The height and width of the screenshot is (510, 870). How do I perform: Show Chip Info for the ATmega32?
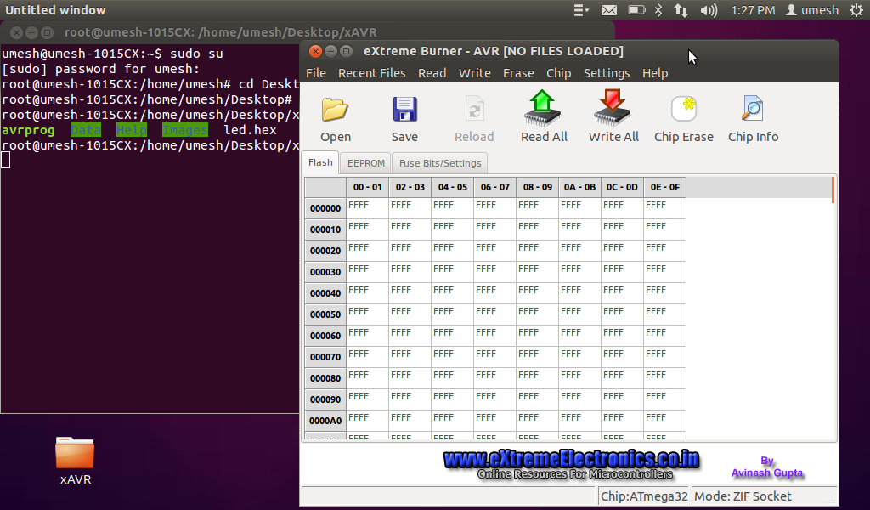coord(753,117)
